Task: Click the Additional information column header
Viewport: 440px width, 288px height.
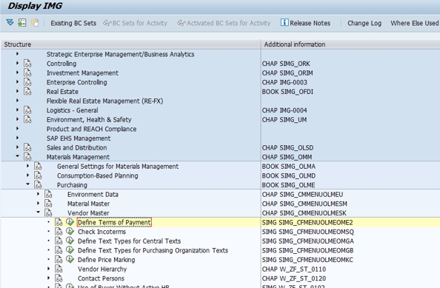Action: (x=350, y=44)
